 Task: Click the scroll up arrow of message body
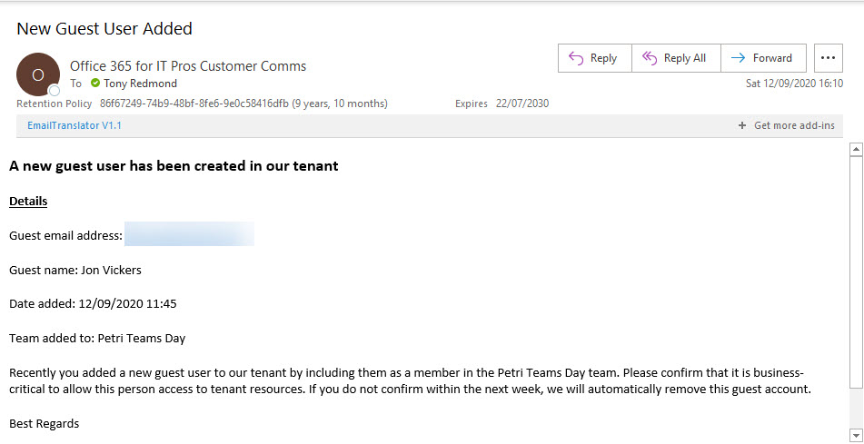[x=857, y=149]
